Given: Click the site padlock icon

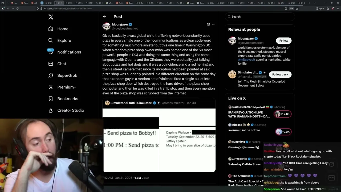Looking at the screenshot, I should point(42,9).
